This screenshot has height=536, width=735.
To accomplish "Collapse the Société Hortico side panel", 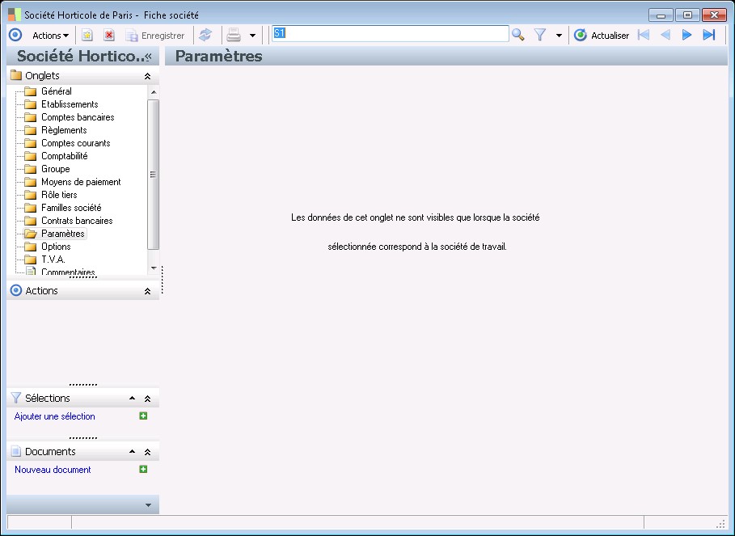I will (x=149, y=57).
